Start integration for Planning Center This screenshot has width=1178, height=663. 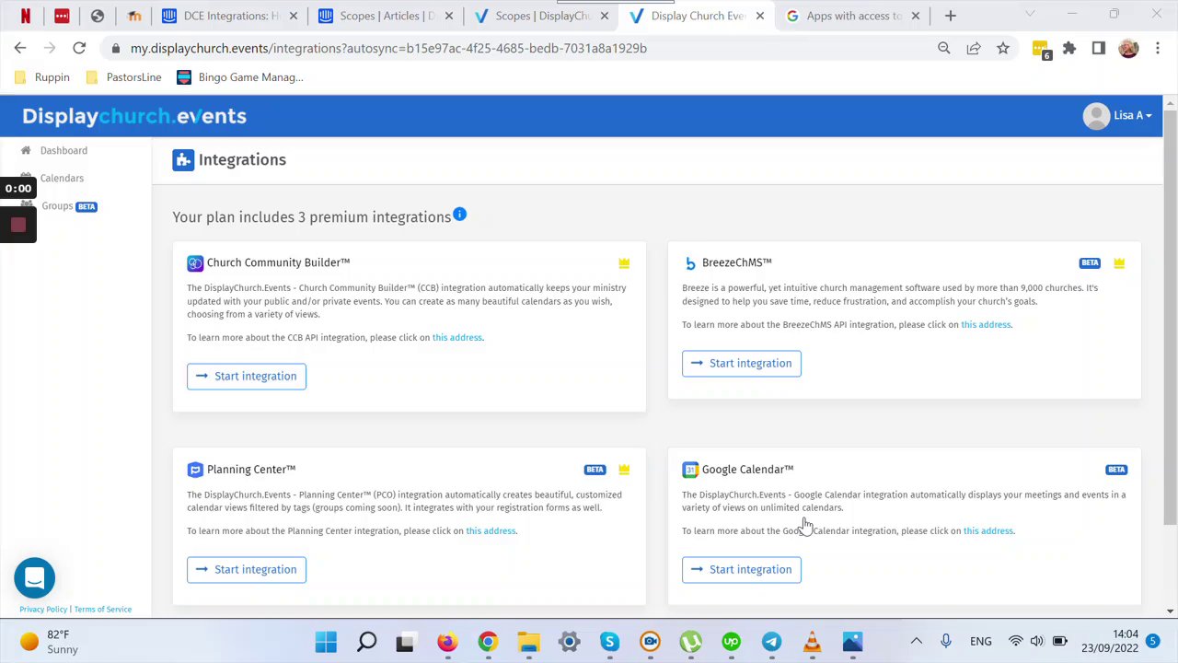pos(247,569)
